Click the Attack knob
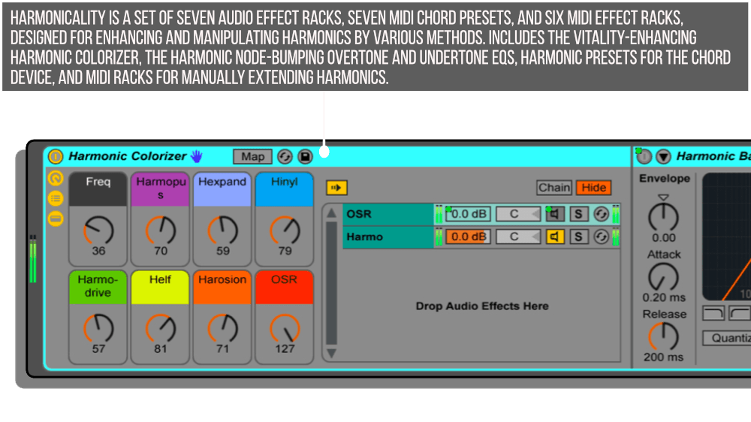751x422 pixels. point(663,277)
